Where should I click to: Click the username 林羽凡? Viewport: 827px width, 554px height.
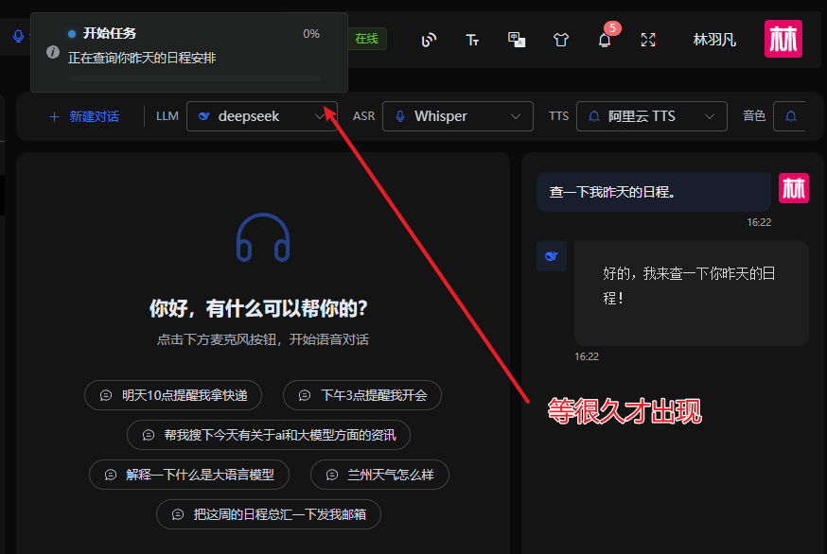point(714,40)
